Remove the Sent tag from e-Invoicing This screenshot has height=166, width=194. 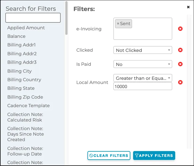[x=118, y=24]
